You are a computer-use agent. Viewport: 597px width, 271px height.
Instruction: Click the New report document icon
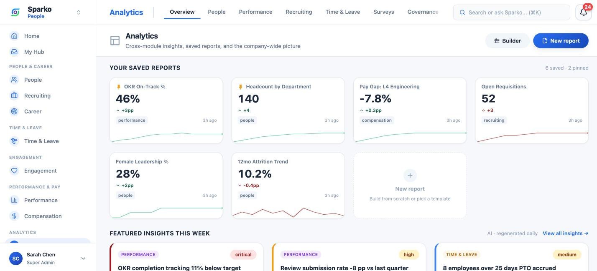point(545,41)
